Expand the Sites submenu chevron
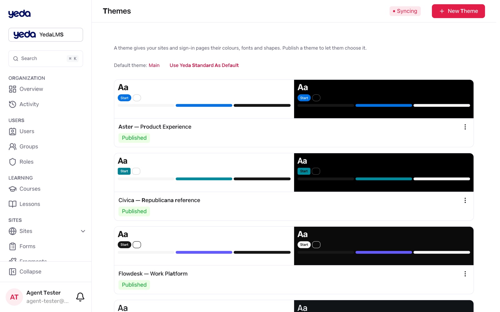Image resolution: width=500 pixels, height=312 pixels. [83, 231]
